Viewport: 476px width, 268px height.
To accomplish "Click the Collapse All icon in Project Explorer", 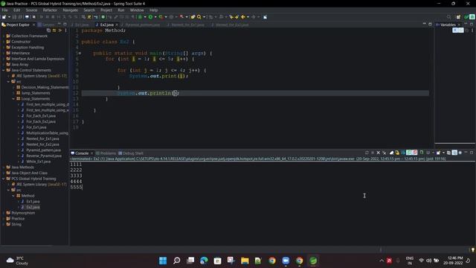I will (48, 31).
